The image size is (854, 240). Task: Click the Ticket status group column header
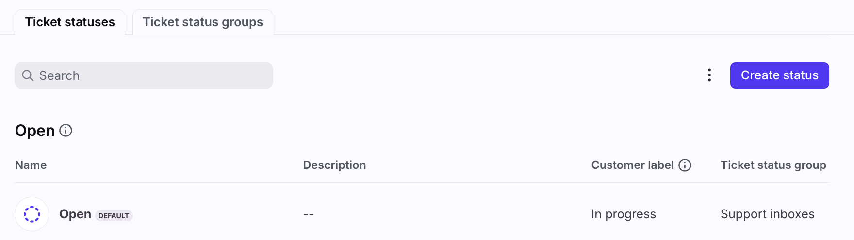pyautogui.click(x=773, y=165)
